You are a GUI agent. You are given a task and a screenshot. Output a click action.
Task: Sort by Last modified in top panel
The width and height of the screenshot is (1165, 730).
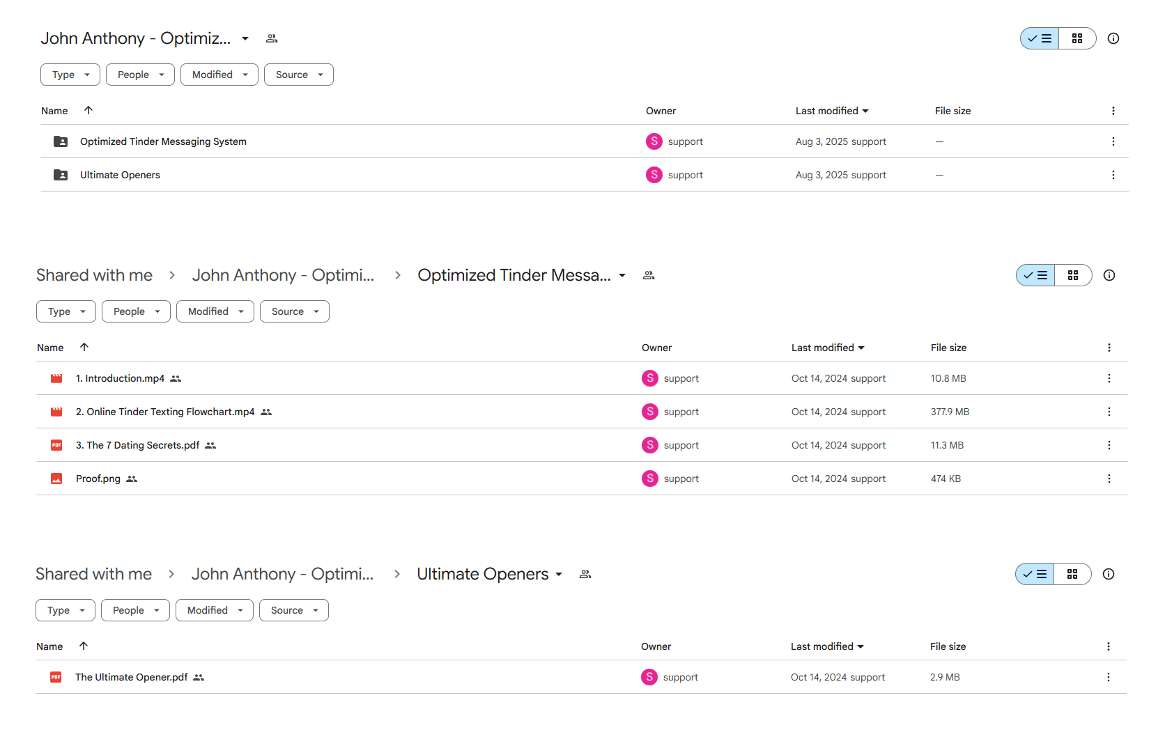pyautogui.click(x=832, y=111)
